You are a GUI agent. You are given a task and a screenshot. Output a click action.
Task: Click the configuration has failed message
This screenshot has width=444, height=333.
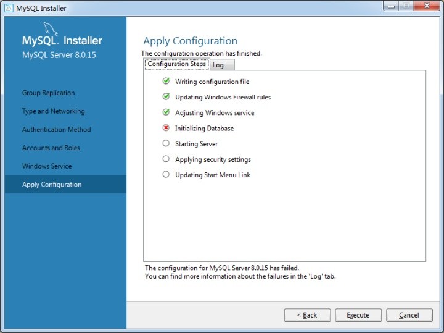tap(222, 268)
